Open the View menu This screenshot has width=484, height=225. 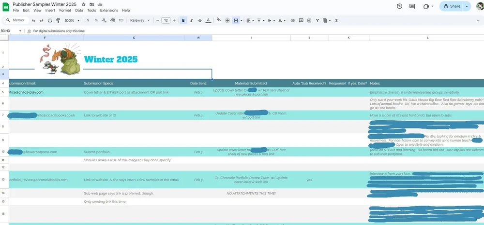click(x=37, y=10)
